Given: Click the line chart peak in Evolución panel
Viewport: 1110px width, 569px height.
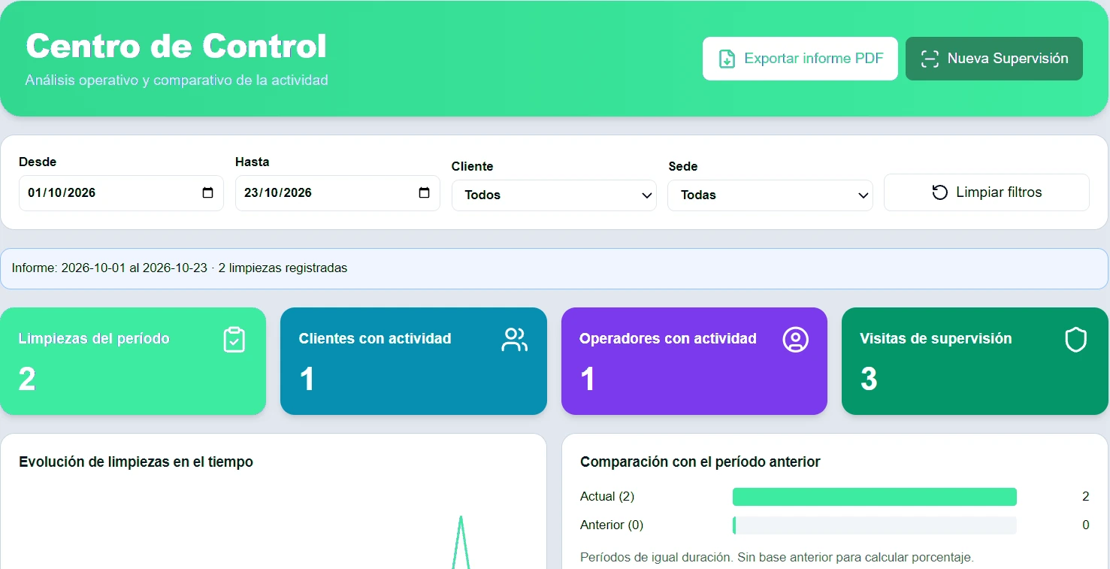Looking at the screenshot, I should (x=461, y=519).
